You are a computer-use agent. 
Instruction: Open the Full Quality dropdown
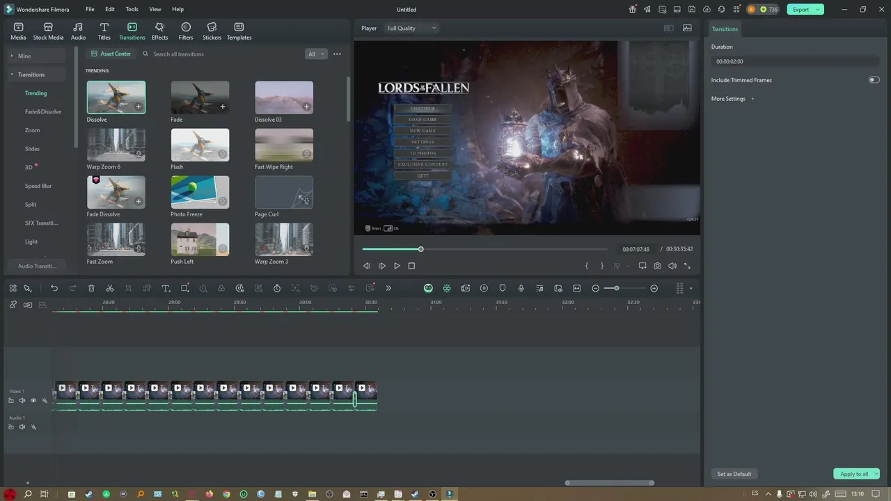coord(411,28)
